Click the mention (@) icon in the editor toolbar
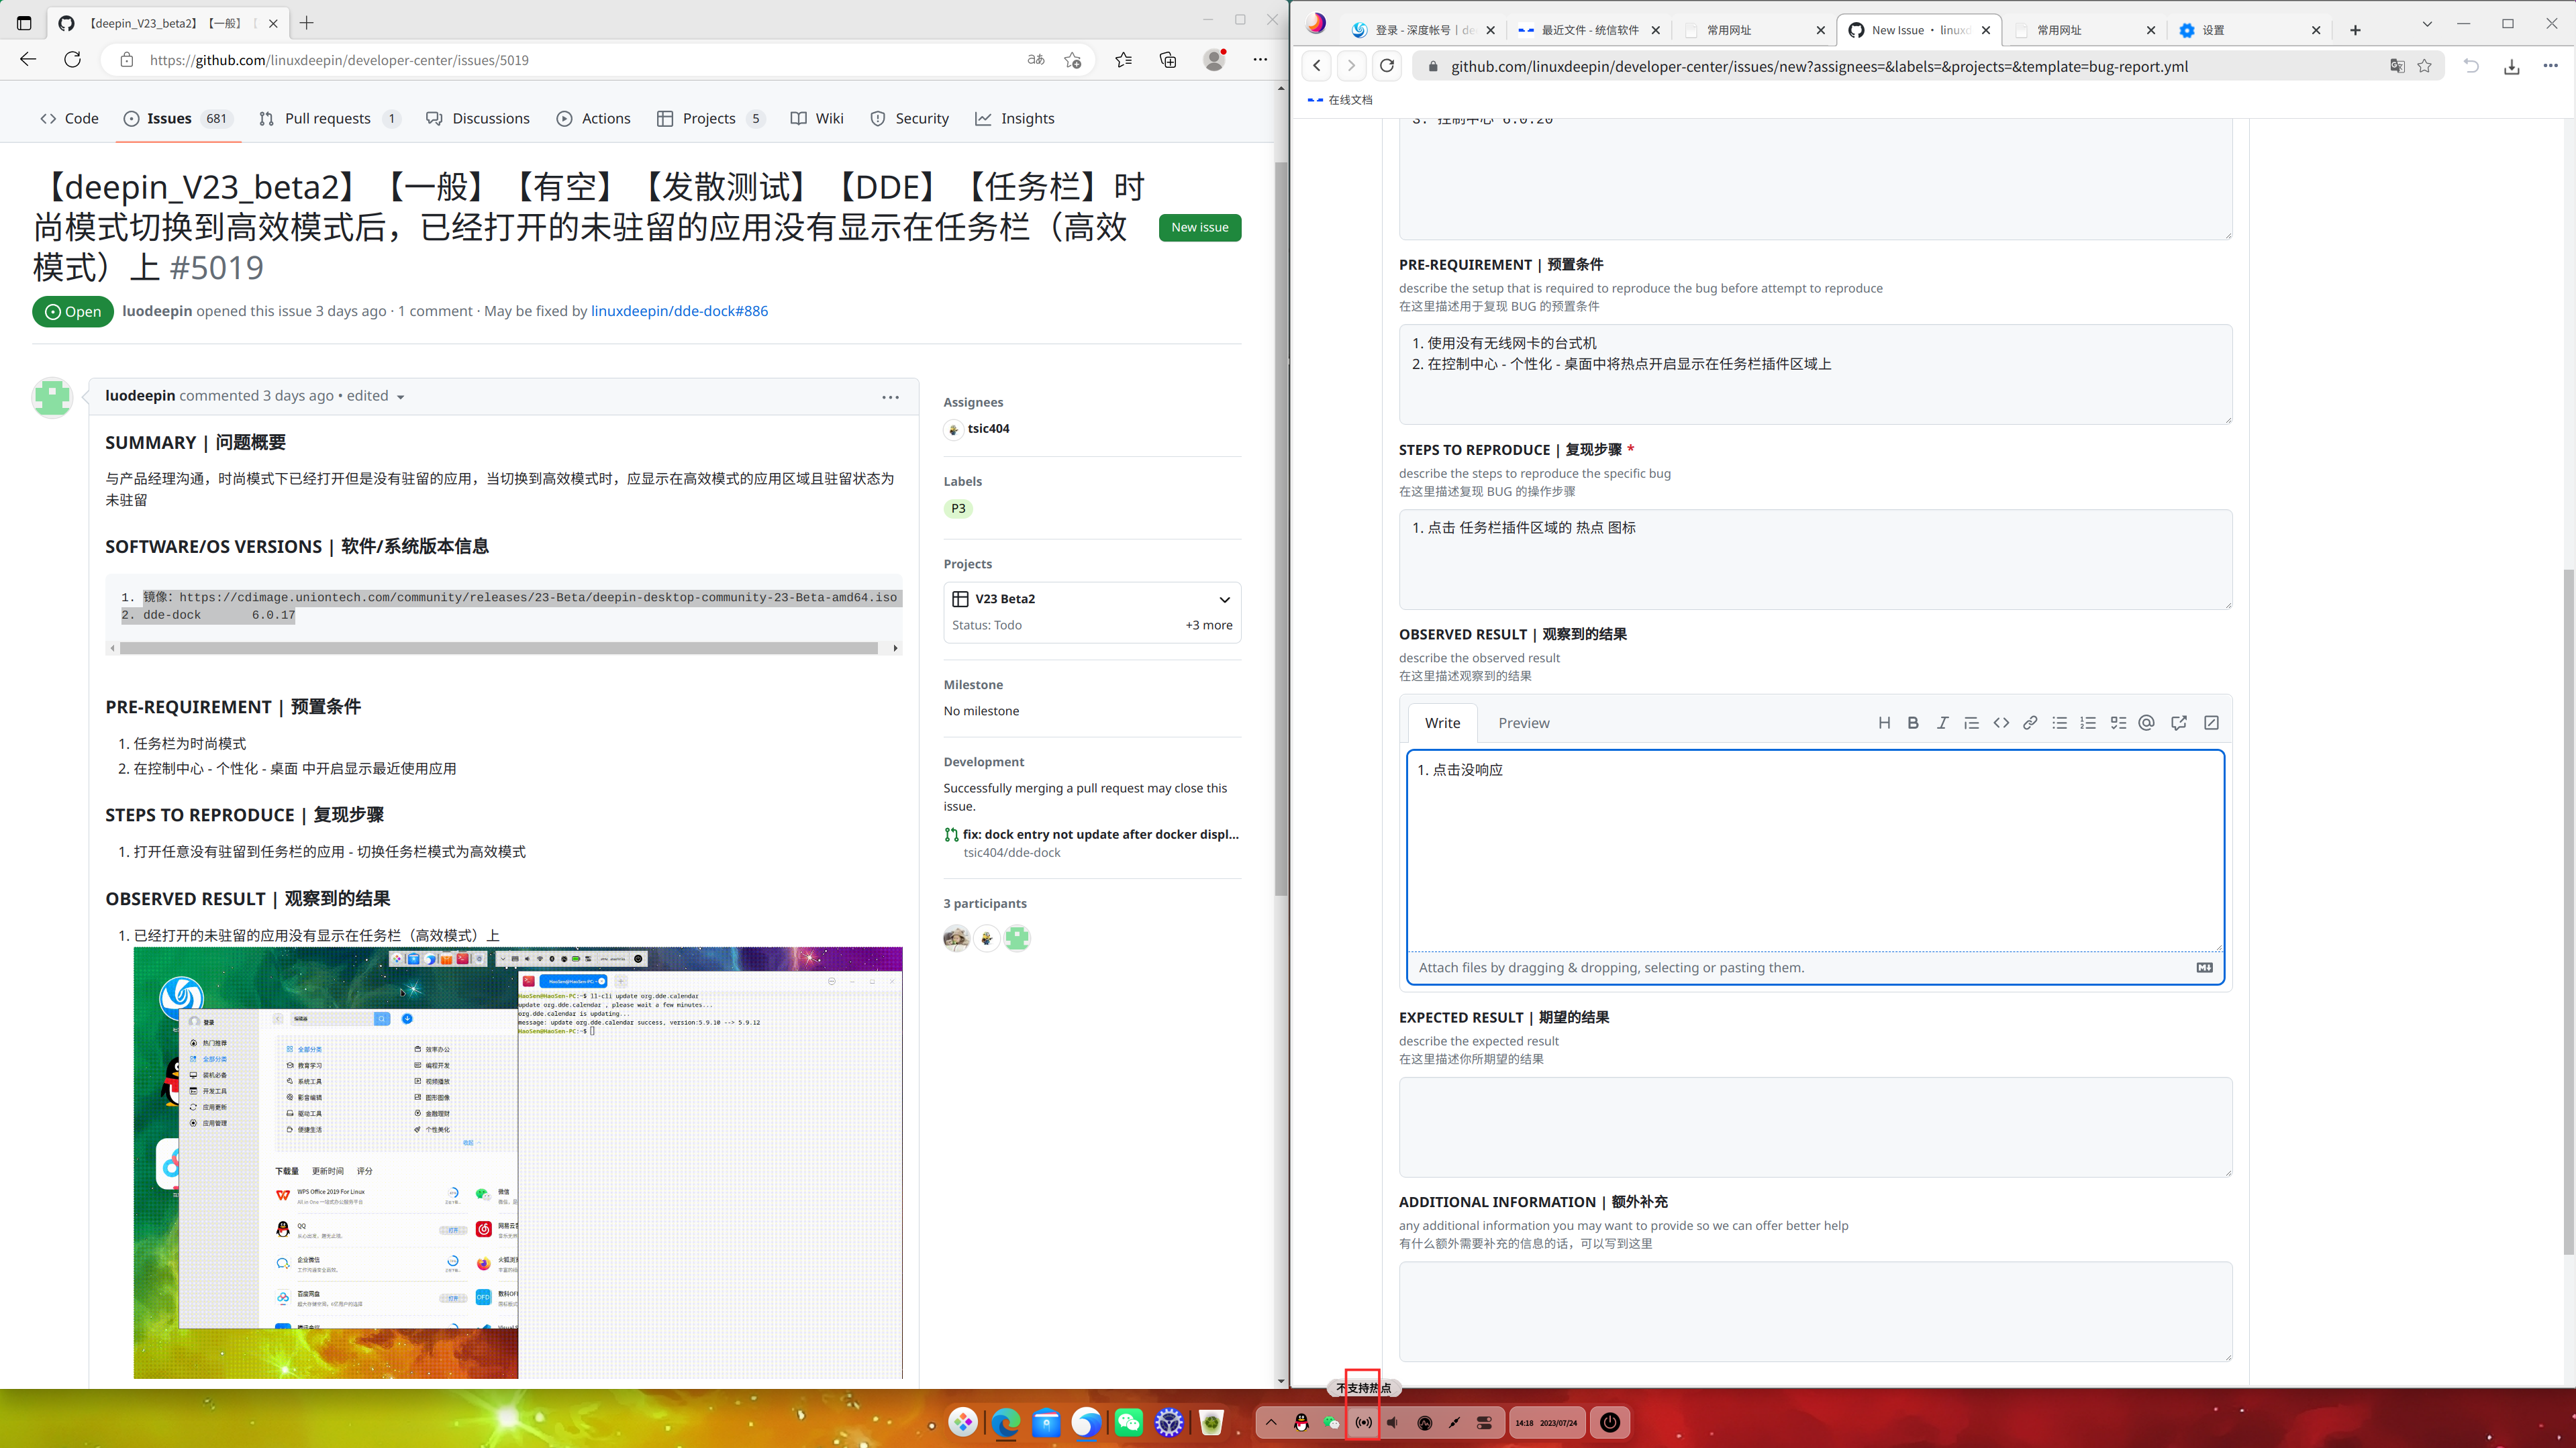The height and width of the screenshot is (1448, 2576). coord(2146,722)
